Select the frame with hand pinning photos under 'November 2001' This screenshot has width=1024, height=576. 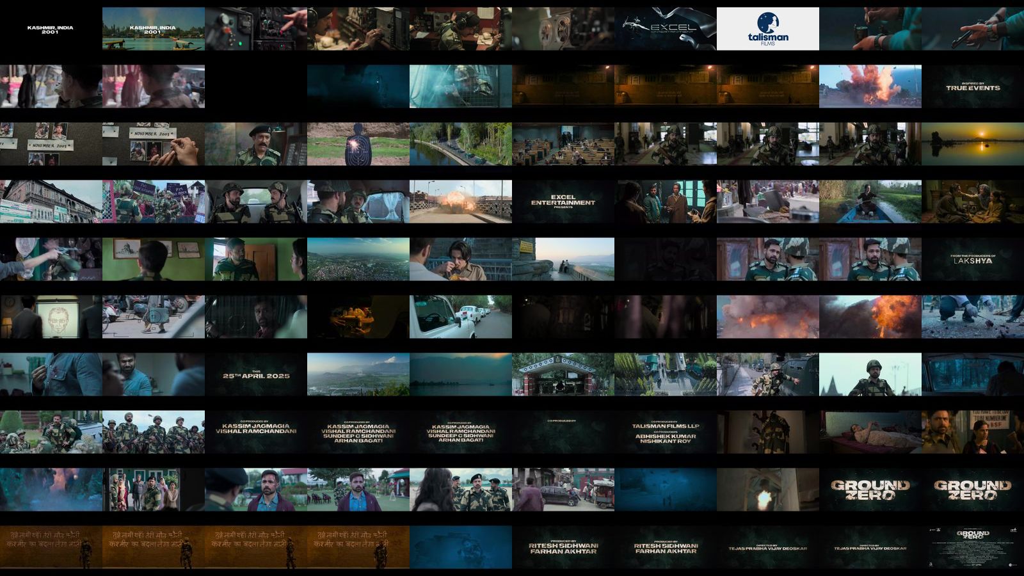(x=154, y=144)
